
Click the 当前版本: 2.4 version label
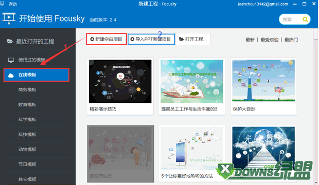(103, 20)
